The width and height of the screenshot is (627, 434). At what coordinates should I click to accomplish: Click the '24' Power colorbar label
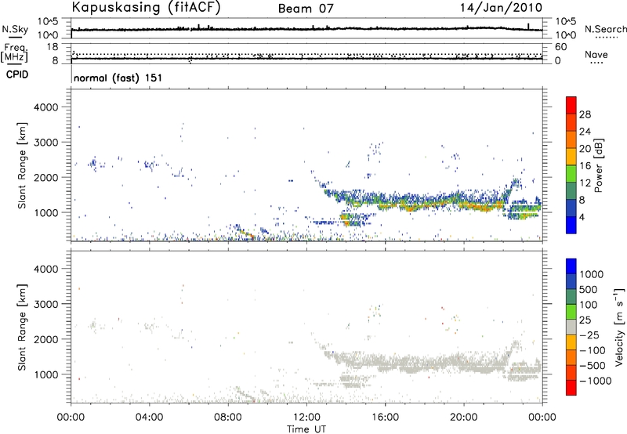click(x=585, y=132)
